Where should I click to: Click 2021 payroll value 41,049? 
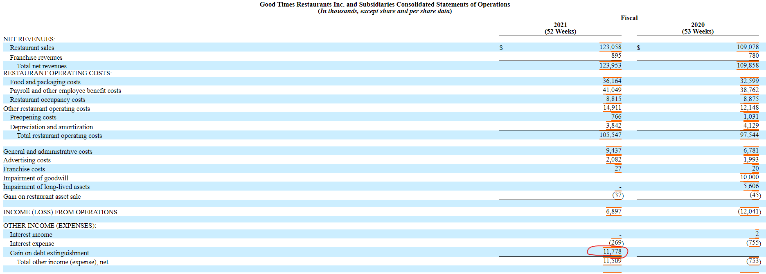click(612, 90)
